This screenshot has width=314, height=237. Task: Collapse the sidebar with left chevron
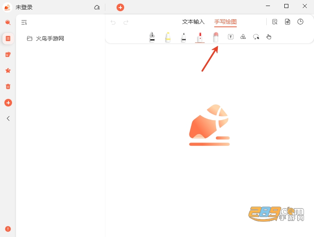coord(8,118)
